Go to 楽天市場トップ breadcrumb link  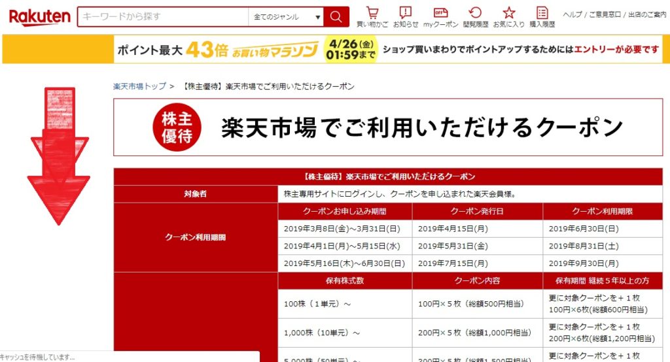pos(139,86)
